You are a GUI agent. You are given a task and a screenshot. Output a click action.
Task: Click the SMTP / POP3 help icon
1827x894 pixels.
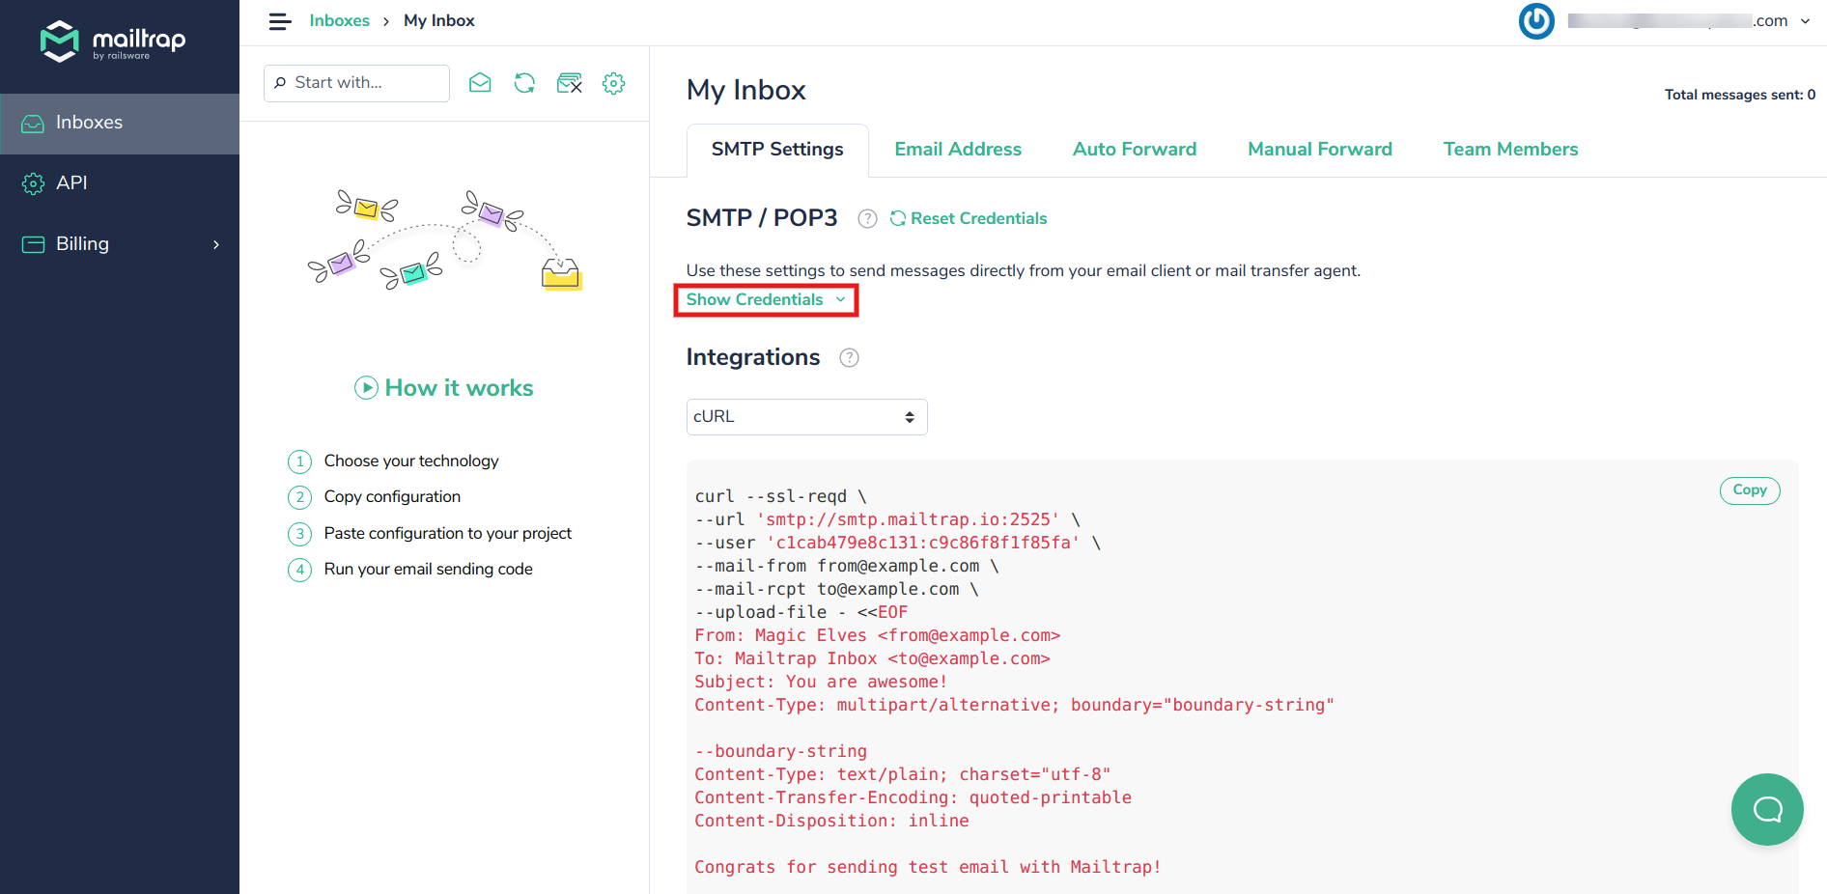[867, 219]
